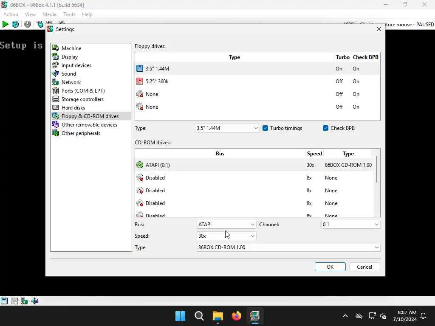Open the CD-ROM Speed dropdown

click(x=226, y=236)
